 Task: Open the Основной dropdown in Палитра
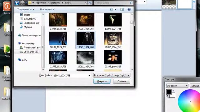[177, 86]
